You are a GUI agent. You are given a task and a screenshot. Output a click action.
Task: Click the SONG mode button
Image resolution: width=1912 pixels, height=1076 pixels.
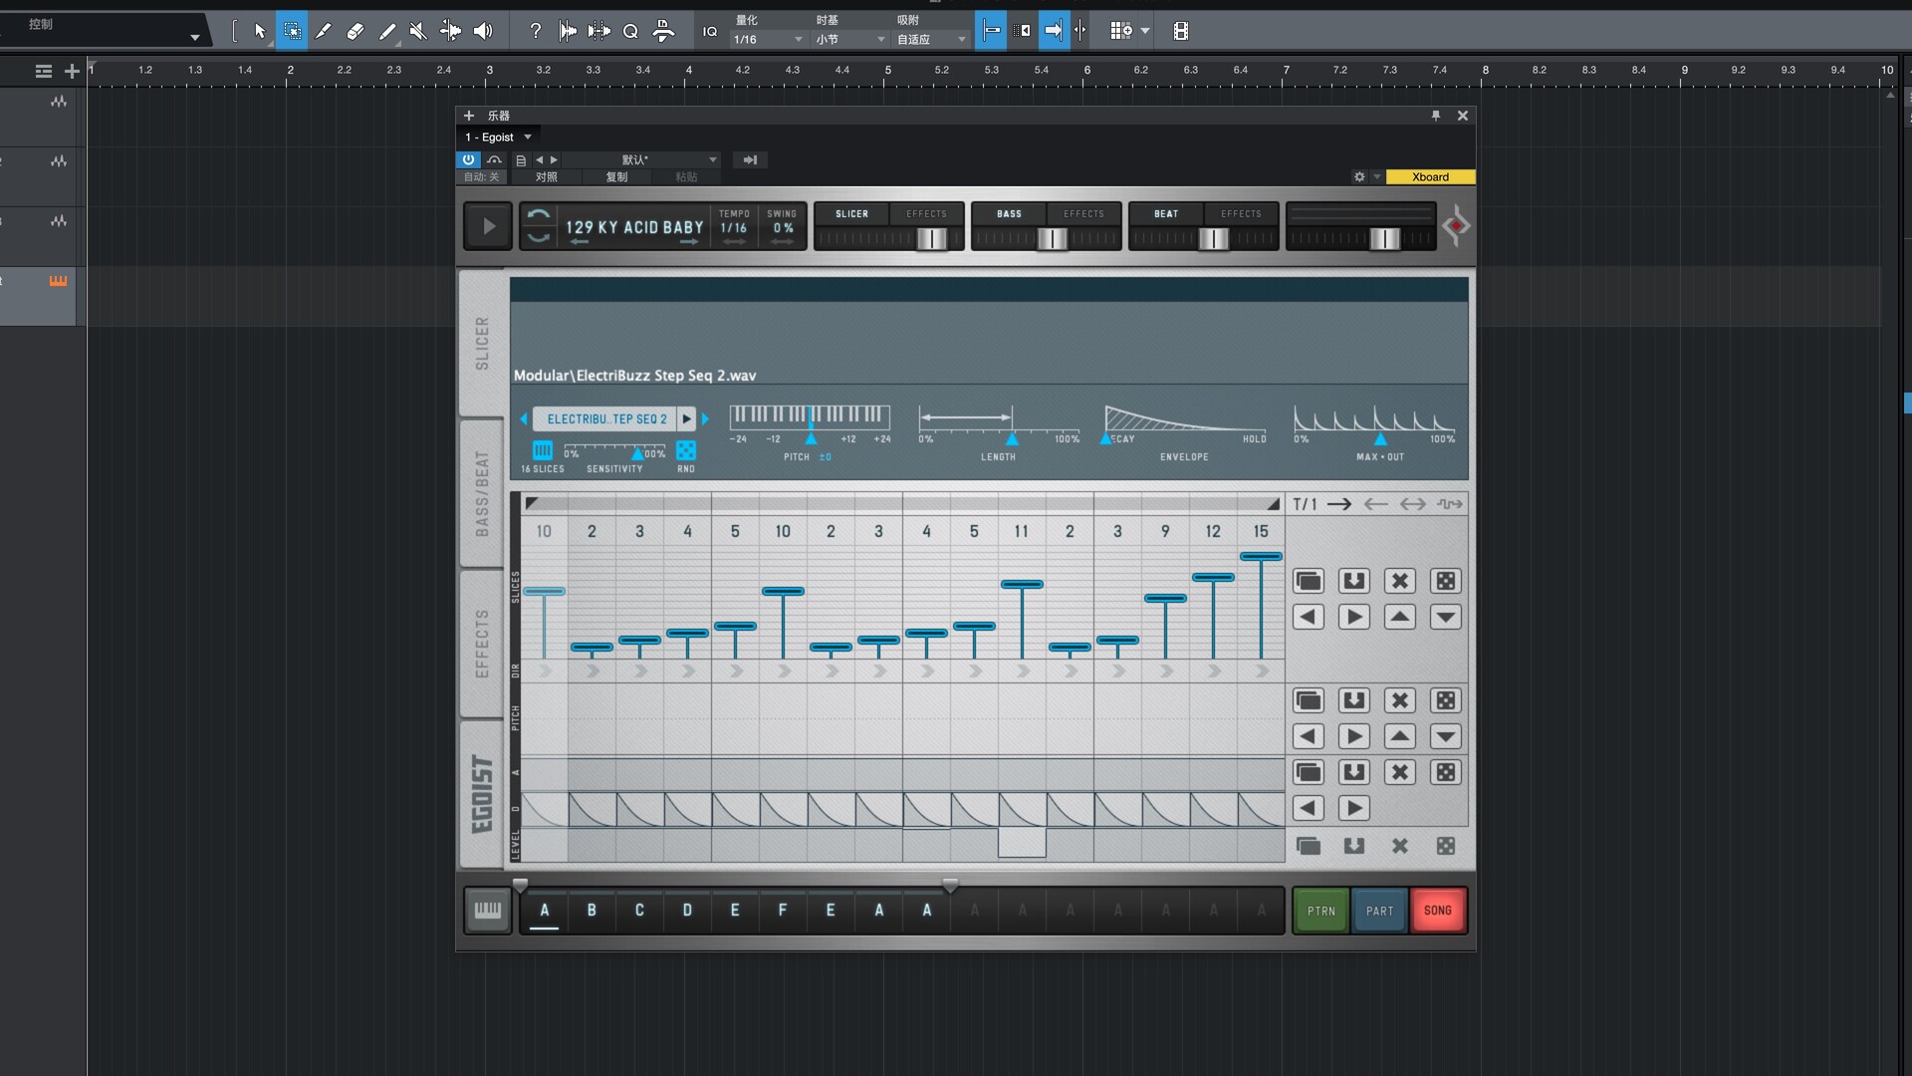pyautogui.click(x=1438, y=911)
